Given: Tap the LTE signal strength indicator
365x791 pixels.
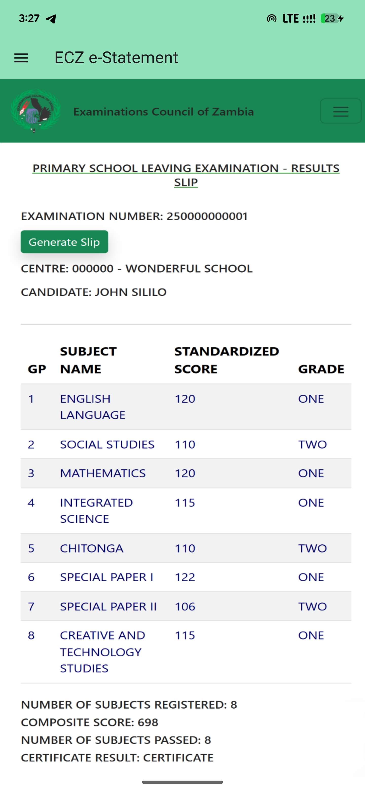Looking at the screenshot, I should point(299,19).
